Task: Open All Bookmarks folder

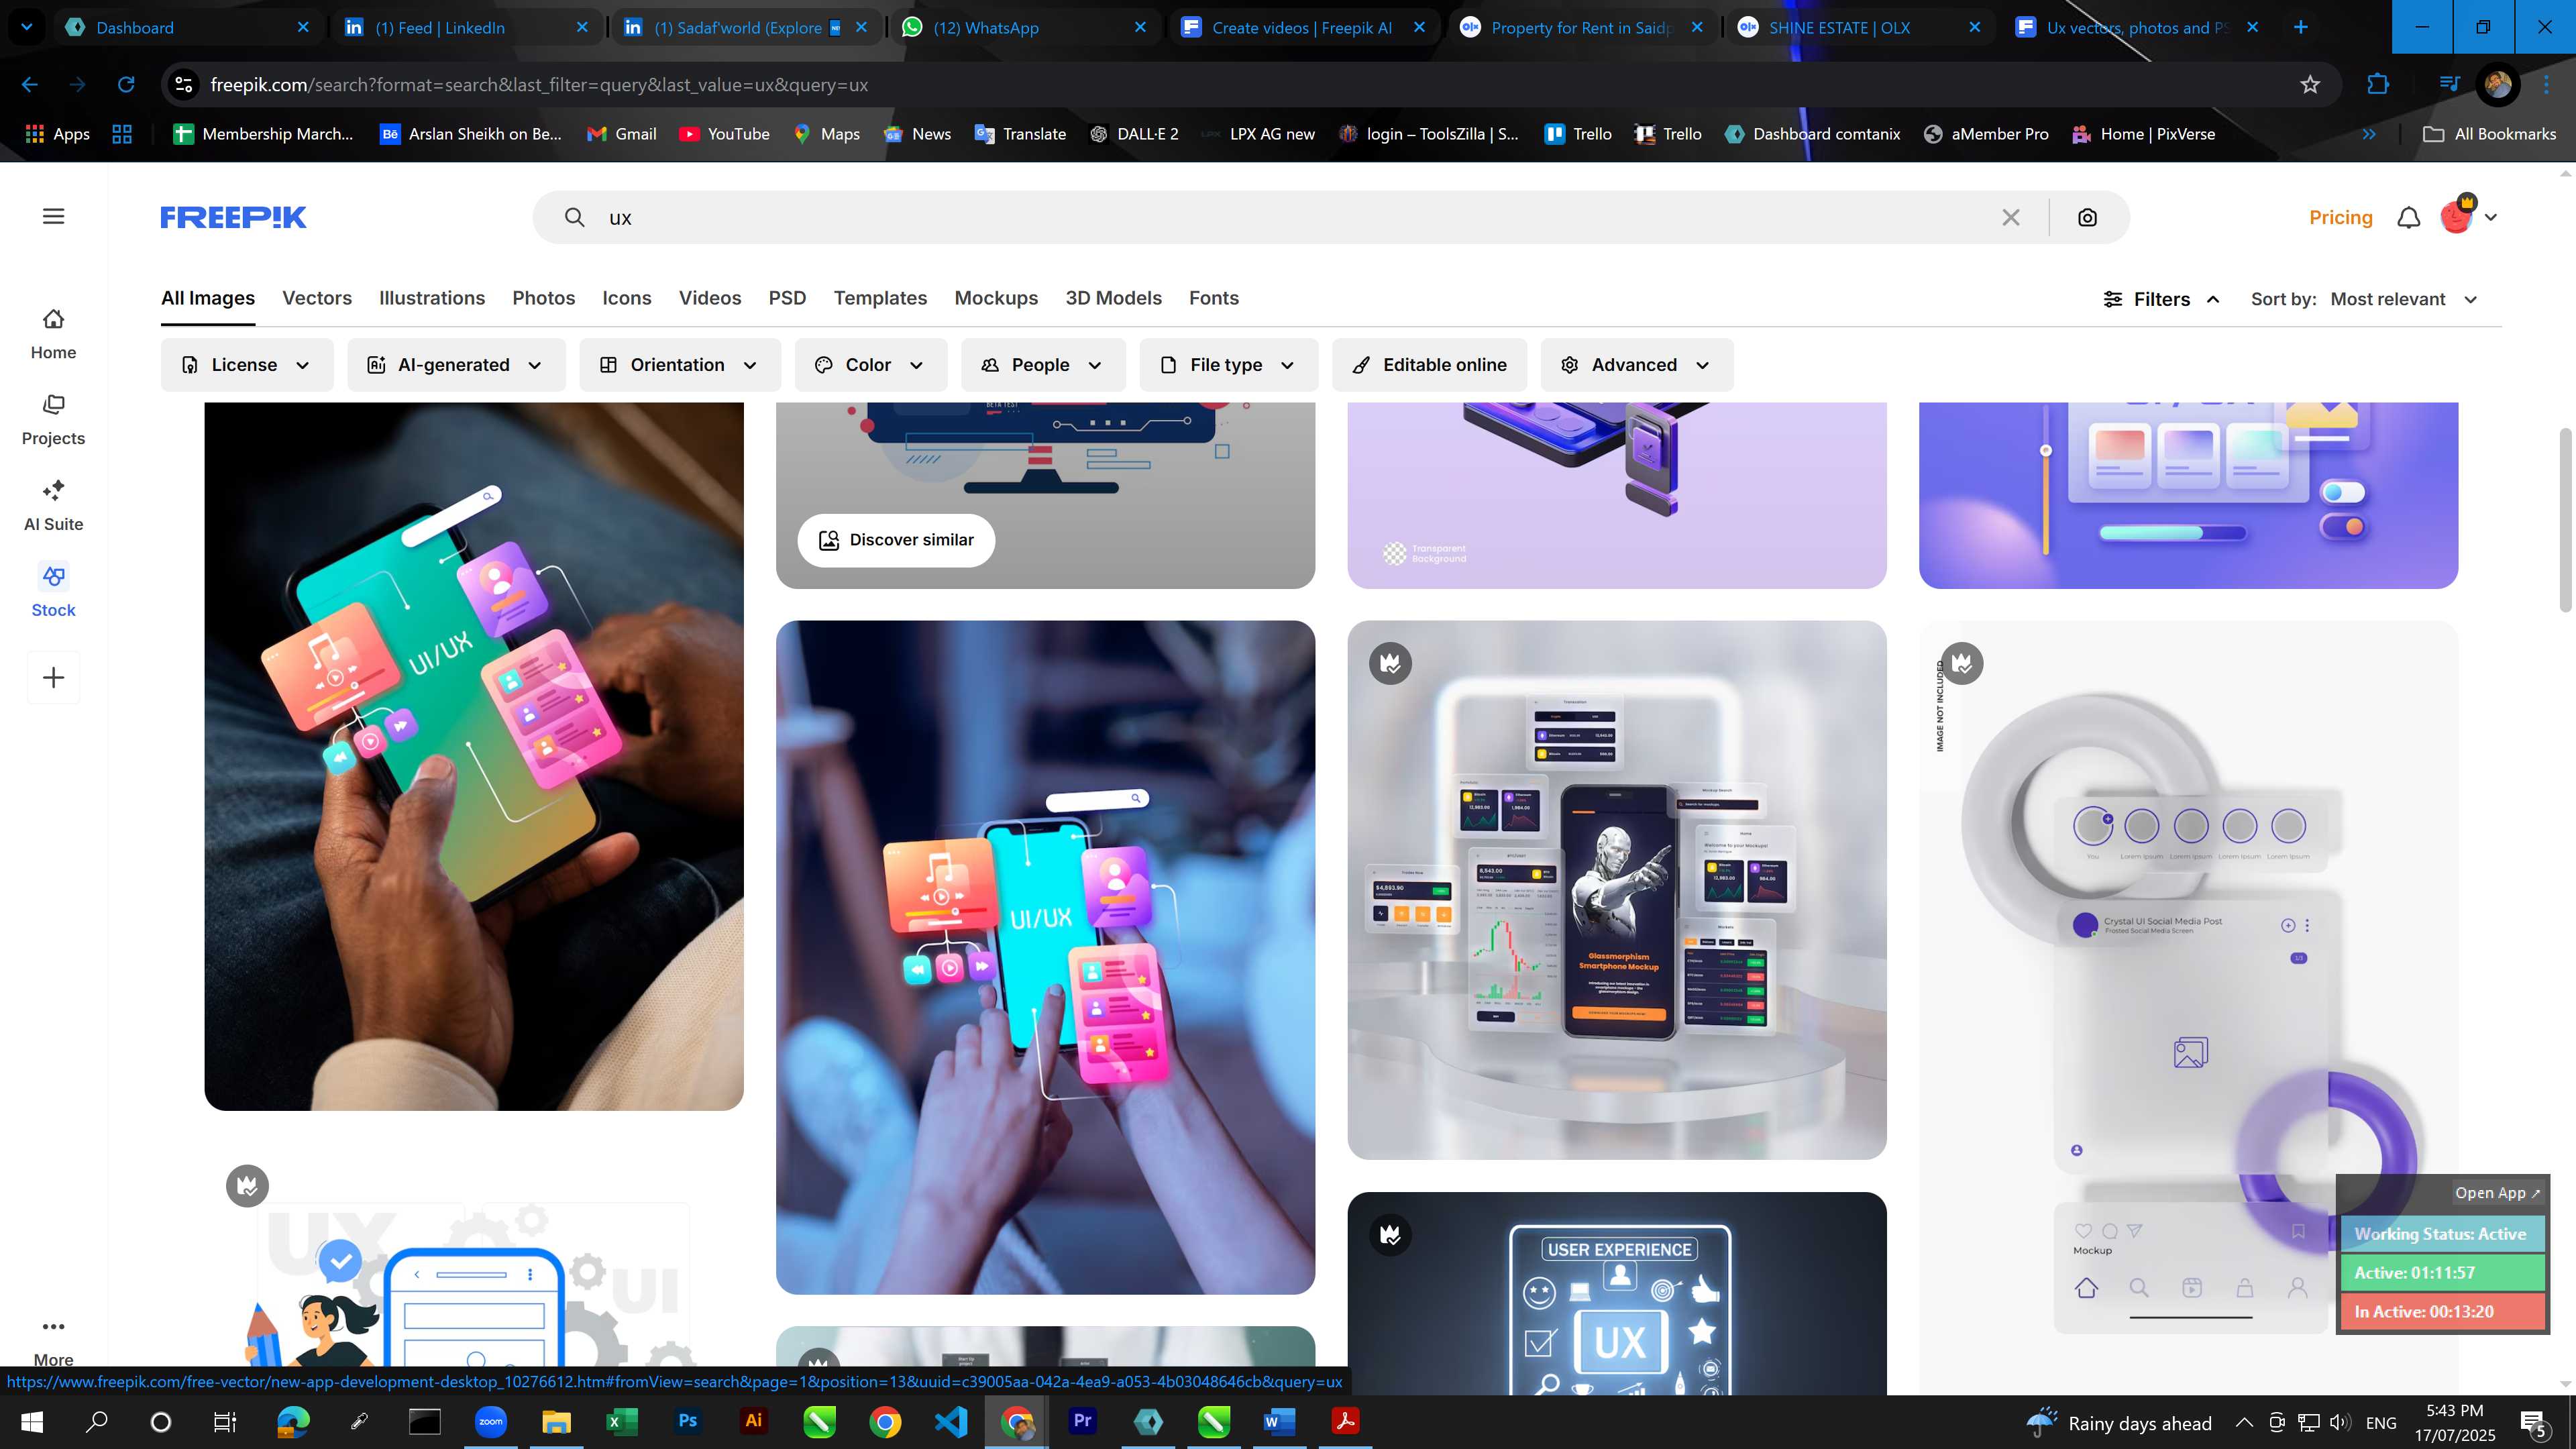Action: point(2489,134)
